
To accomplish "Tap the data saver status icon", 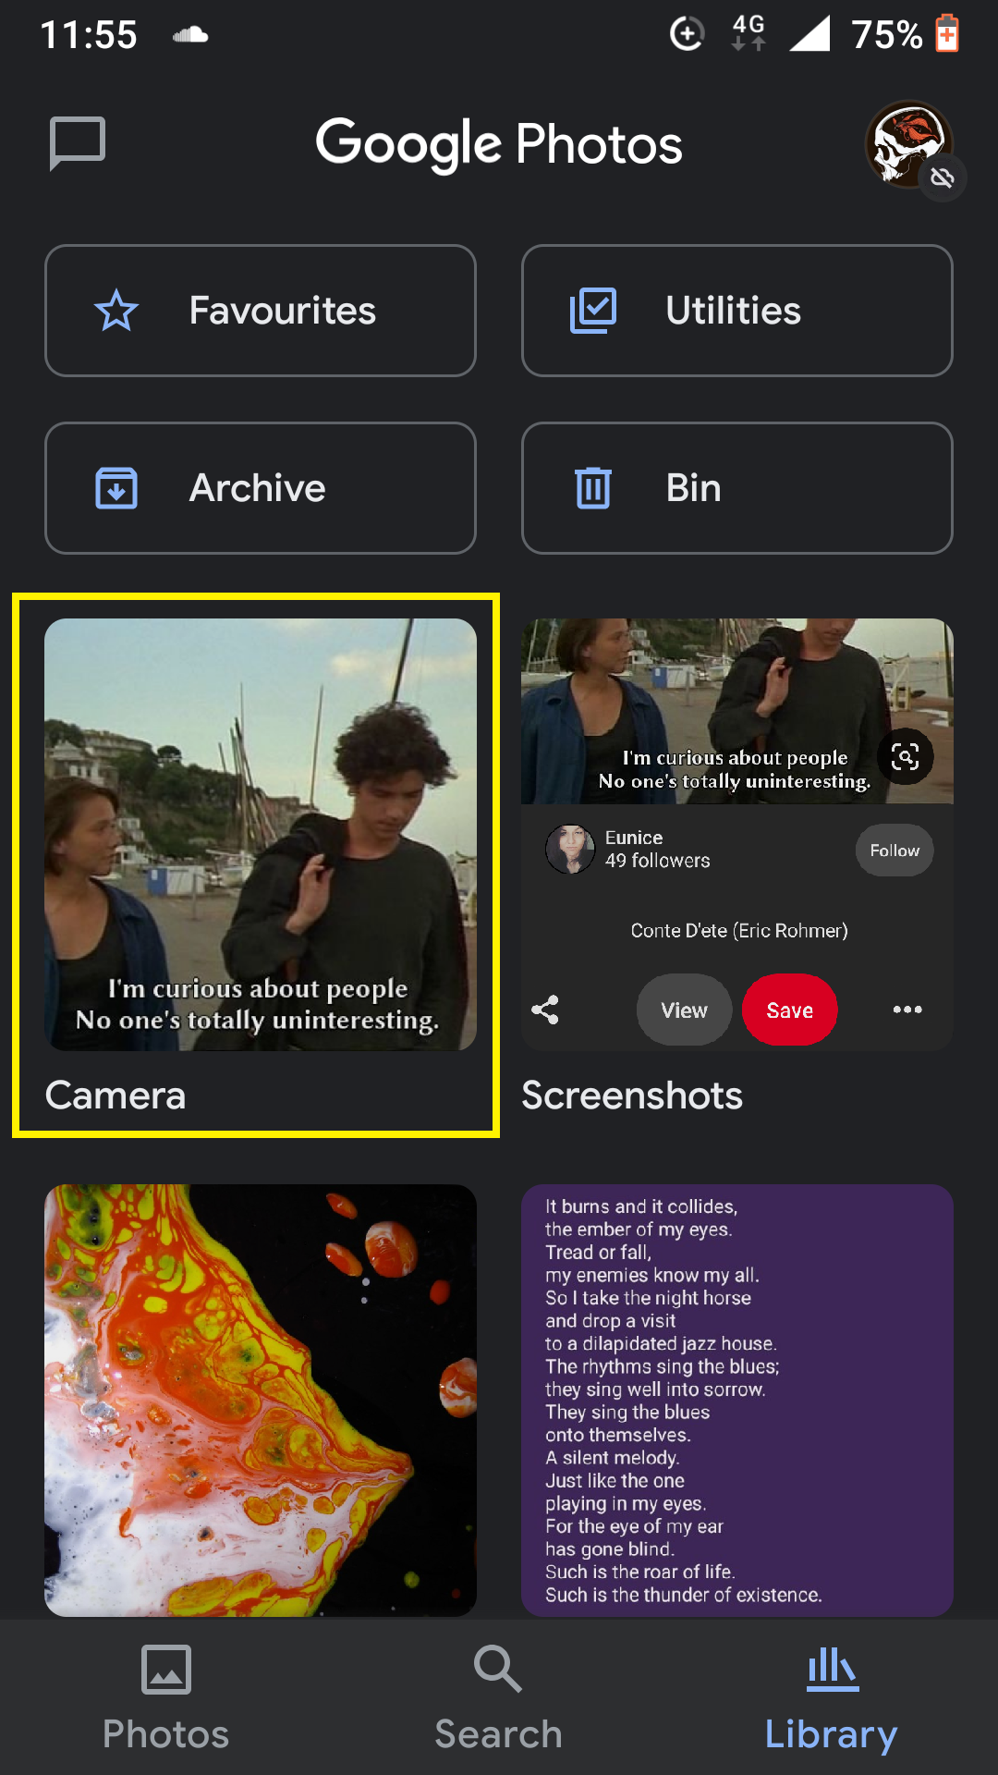I will tap(687, 34).
